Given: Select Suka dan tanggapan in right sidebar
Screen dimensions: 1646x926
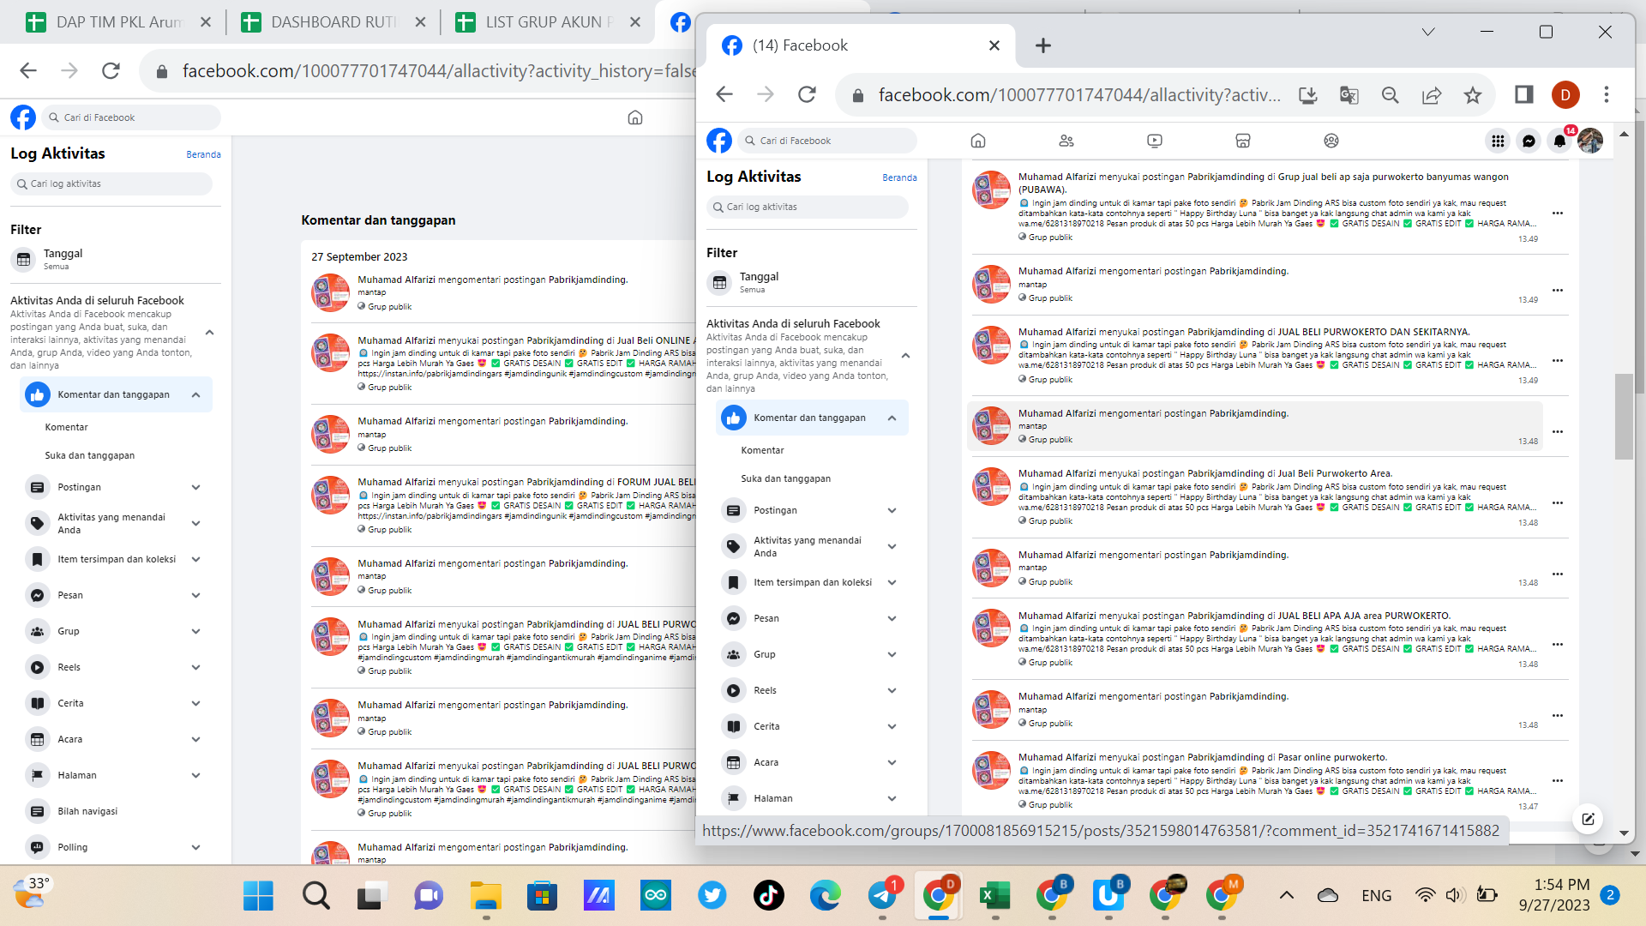Looking at the screenshot, I should [x=785, y=478].
